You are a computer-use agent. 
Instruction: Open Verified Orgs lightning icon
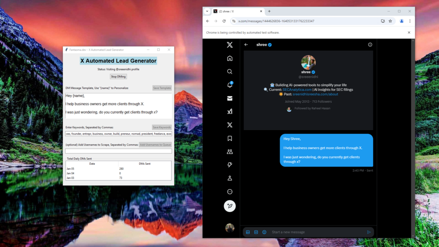click(230, 165)
